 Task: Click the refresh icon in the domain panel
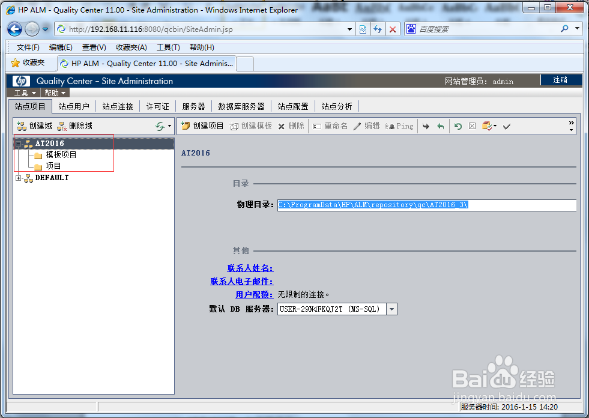tap(160, 126)
